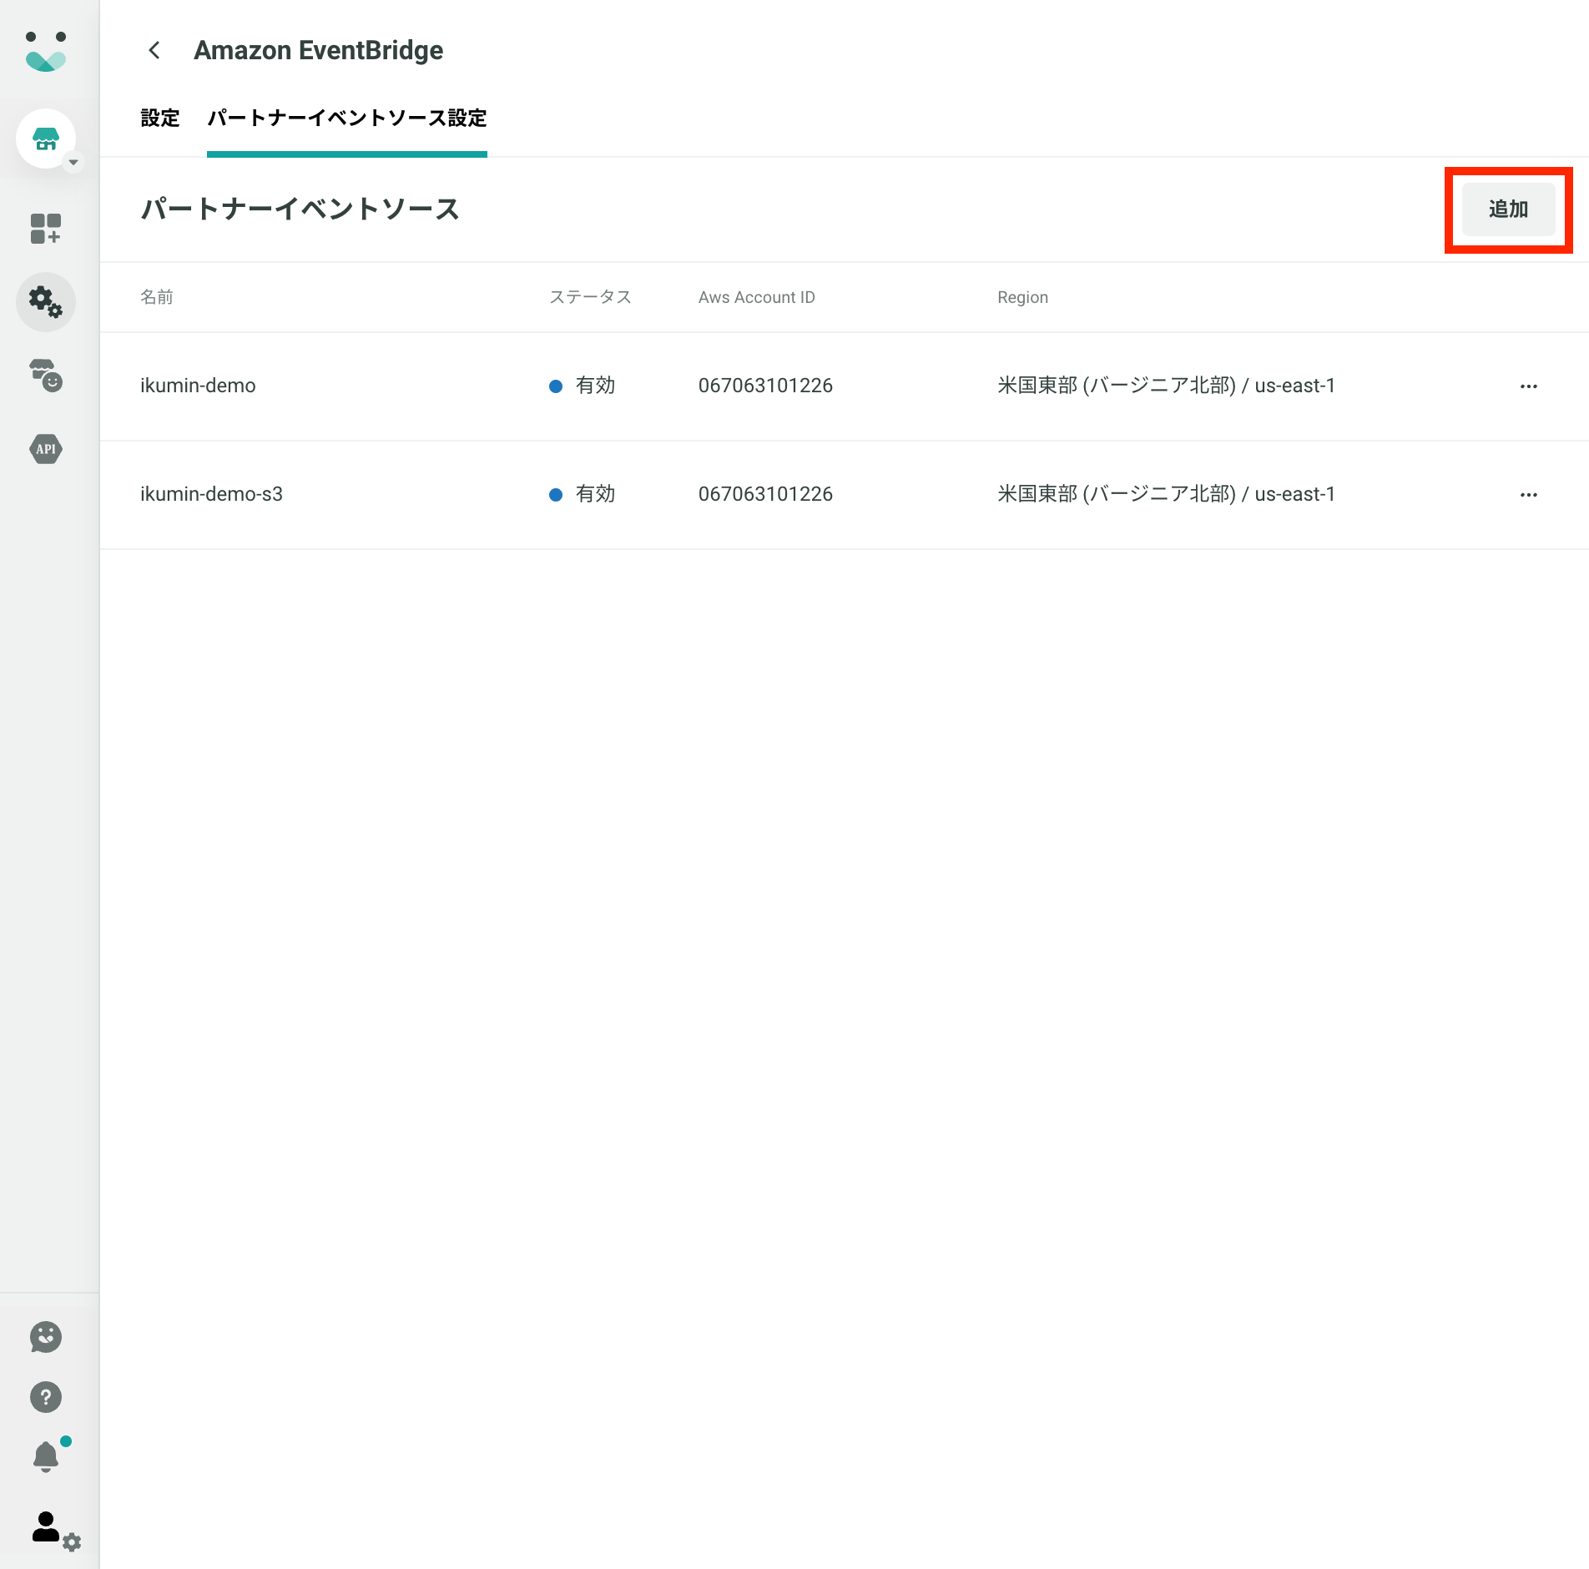Viewport: 1589px width, 1569px height.
Task: Open the API hexagon icon
Action: [46, 449]
